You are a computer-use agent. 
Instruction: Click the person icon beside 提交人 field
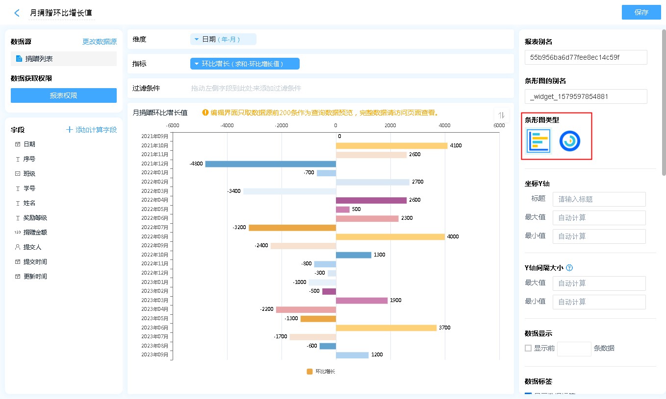(x=18, y=247)
